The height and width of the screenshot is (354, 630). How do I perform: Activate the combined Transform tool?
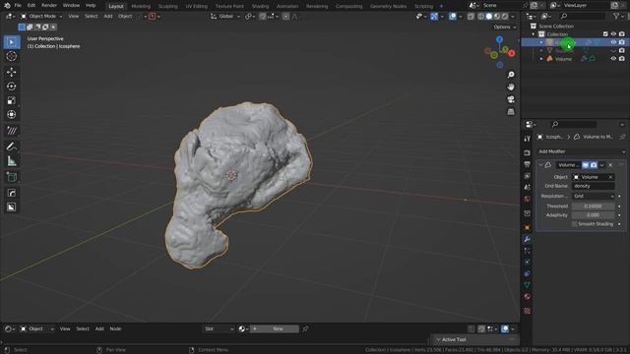[x=12, y=115]
